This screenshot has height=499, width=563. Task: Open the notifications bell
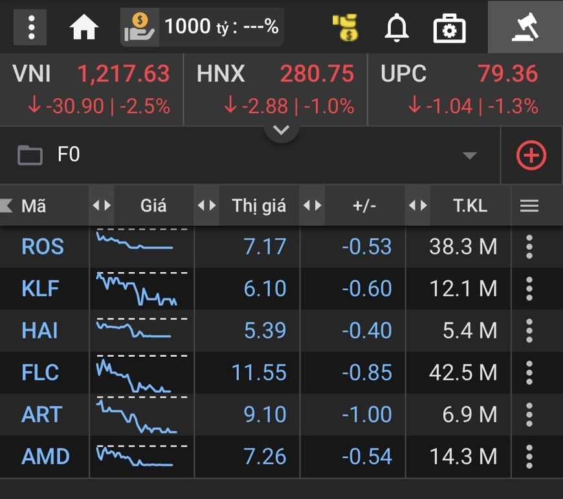coord(397,27)
